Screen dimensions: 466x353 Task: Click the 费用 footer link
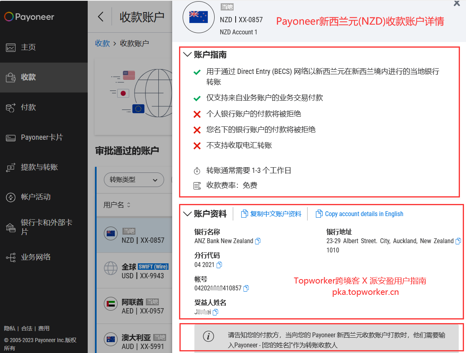coord(44,328)
